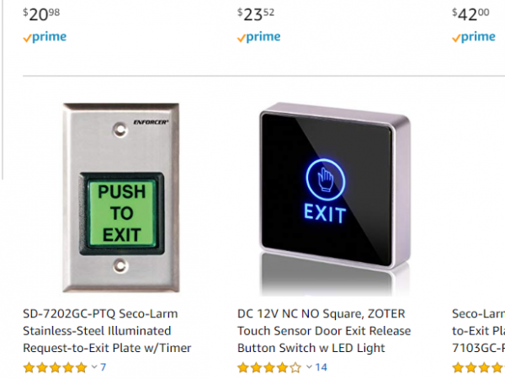This screenshot has width=505, height=379.
Task: Open the Push To Exit plate product image
Action: click(121, 198)
